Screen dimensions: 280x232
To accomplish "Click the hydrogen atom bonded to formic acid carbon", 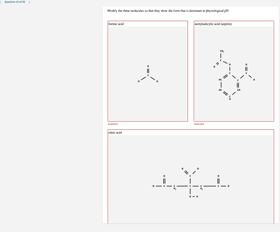I will point(139,81).
